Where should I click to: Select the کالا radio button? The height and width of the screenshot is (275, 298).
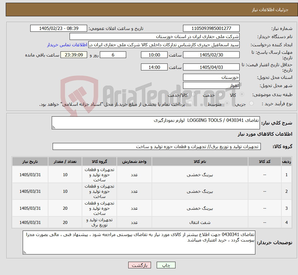[x=242, y=94]
